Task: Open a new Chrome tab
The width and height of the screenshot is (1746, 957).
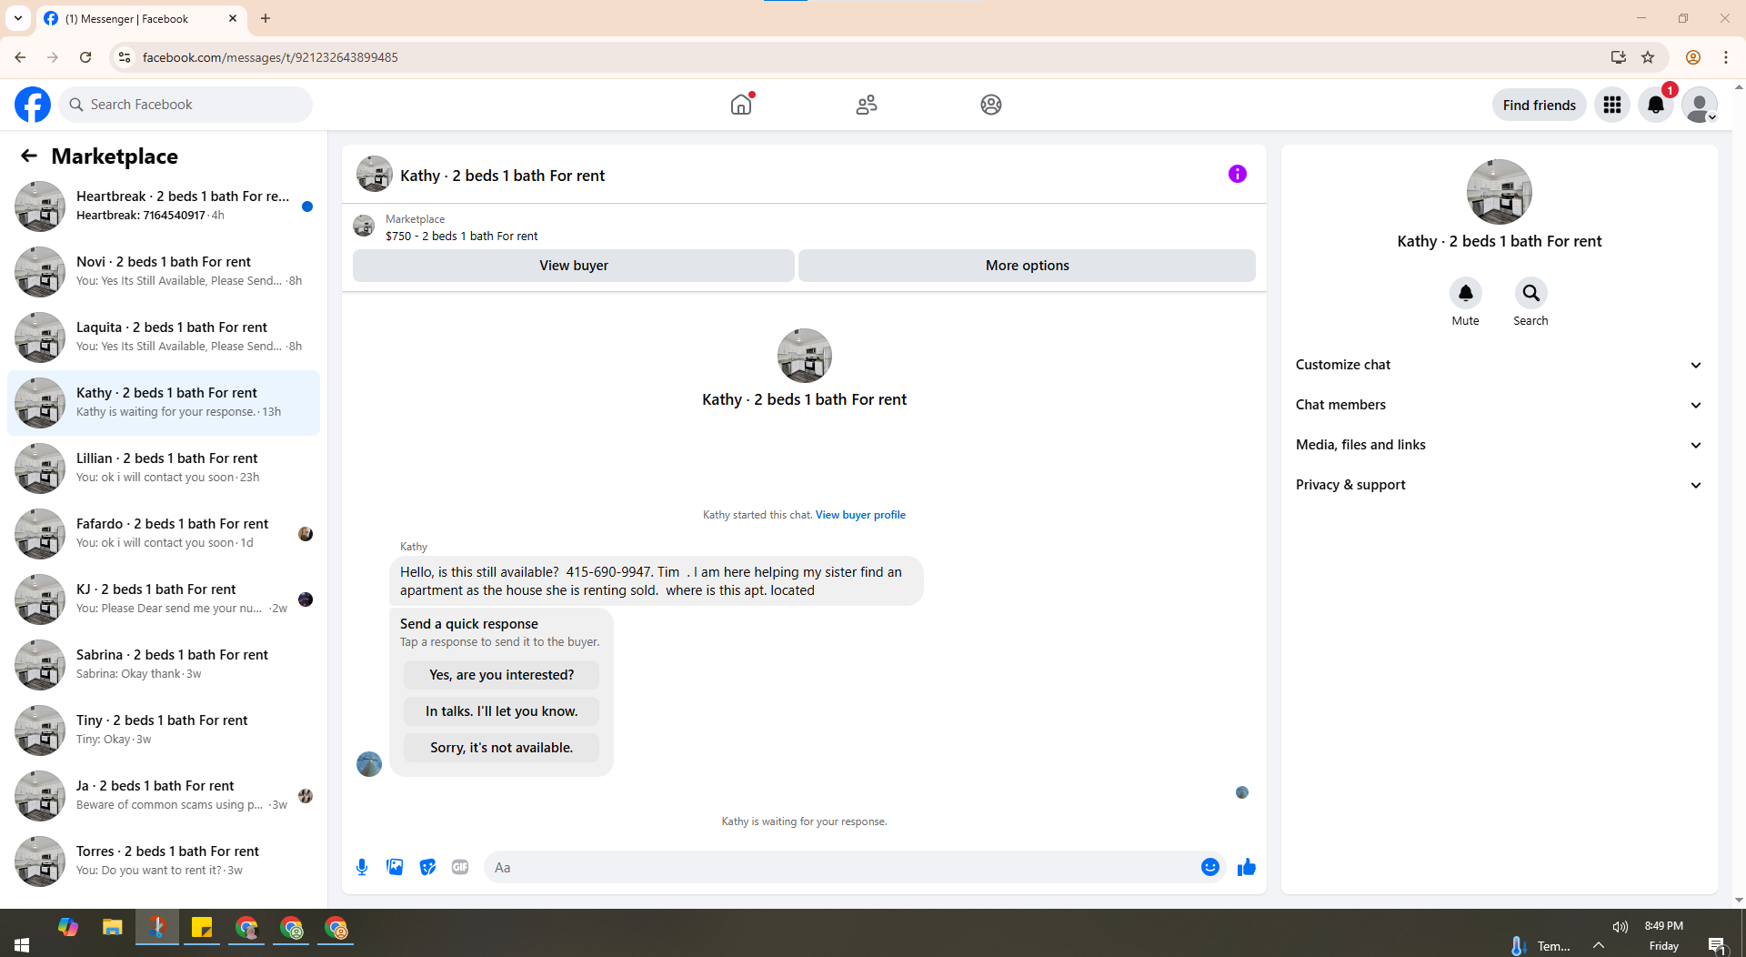Action: click(266, 18)
